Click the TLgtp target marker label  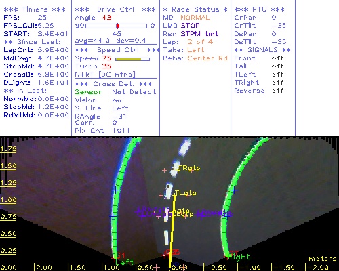point(186,193)
